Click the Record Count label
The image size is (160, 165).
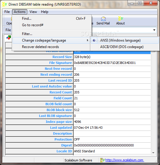[61, 92]
